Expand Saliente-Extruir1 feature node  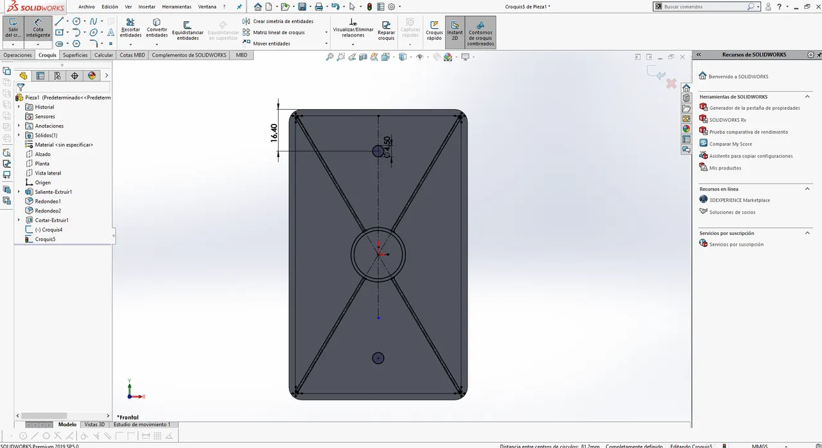pos(19,192)
